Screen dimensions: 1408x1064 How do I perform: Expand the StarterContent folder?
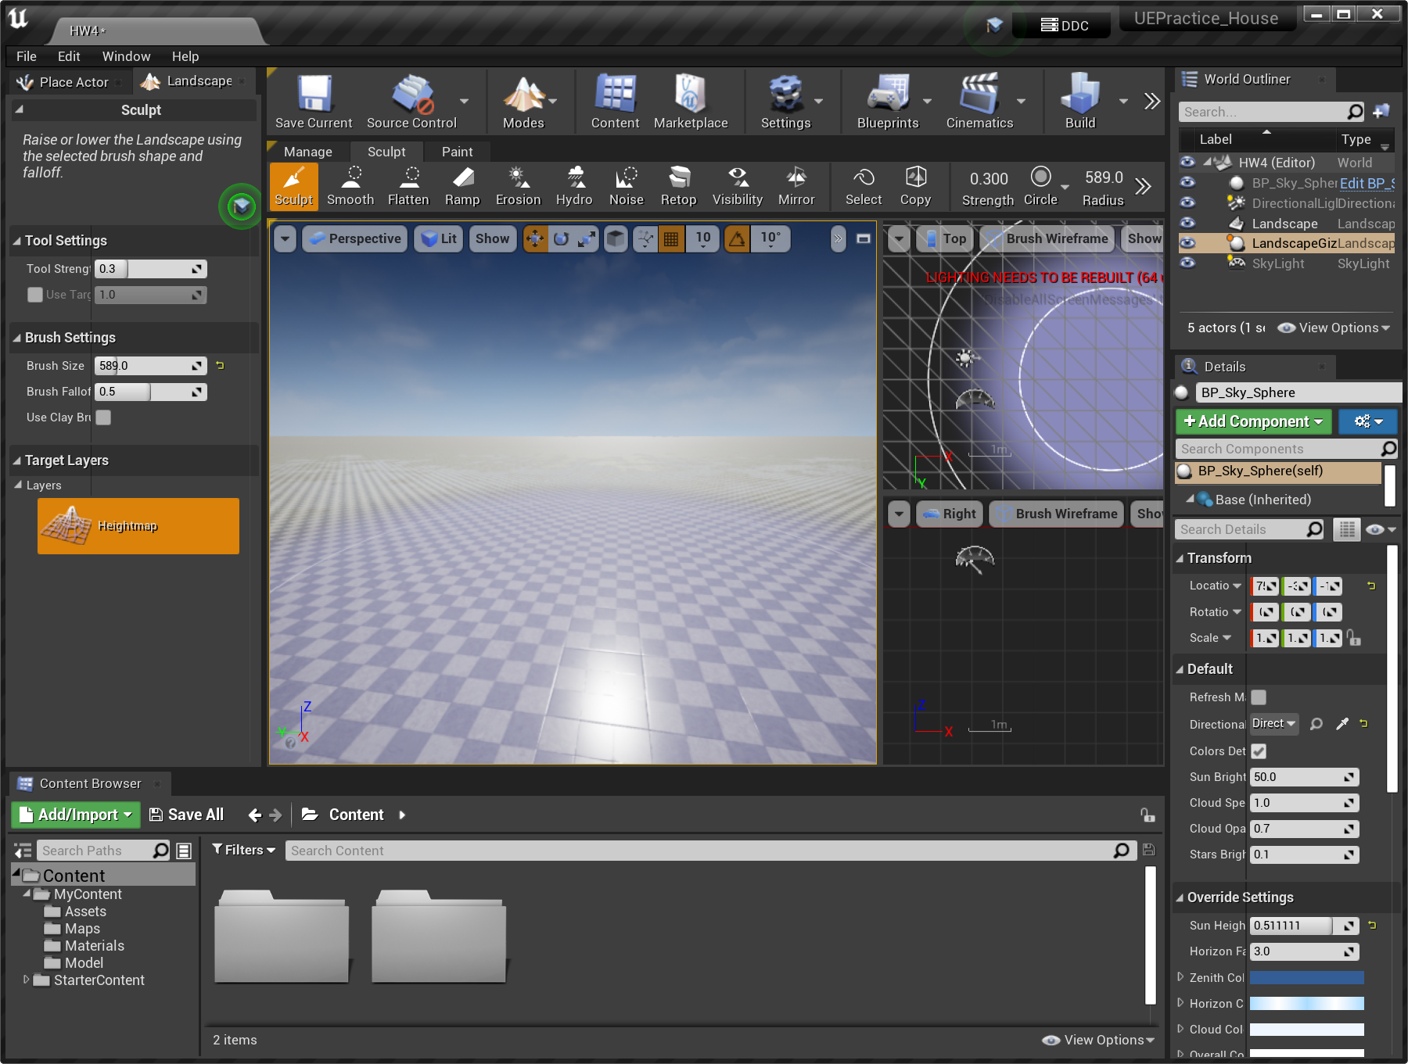(x=27, y=980)
